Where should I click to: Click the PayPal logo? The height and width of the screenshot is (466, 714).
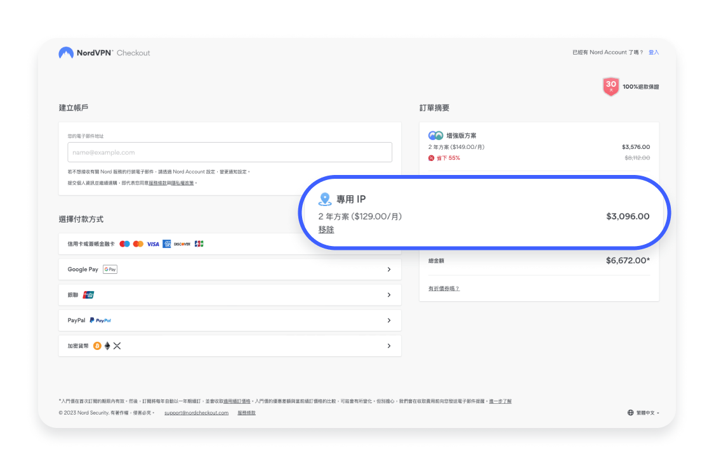coord(100,320)
